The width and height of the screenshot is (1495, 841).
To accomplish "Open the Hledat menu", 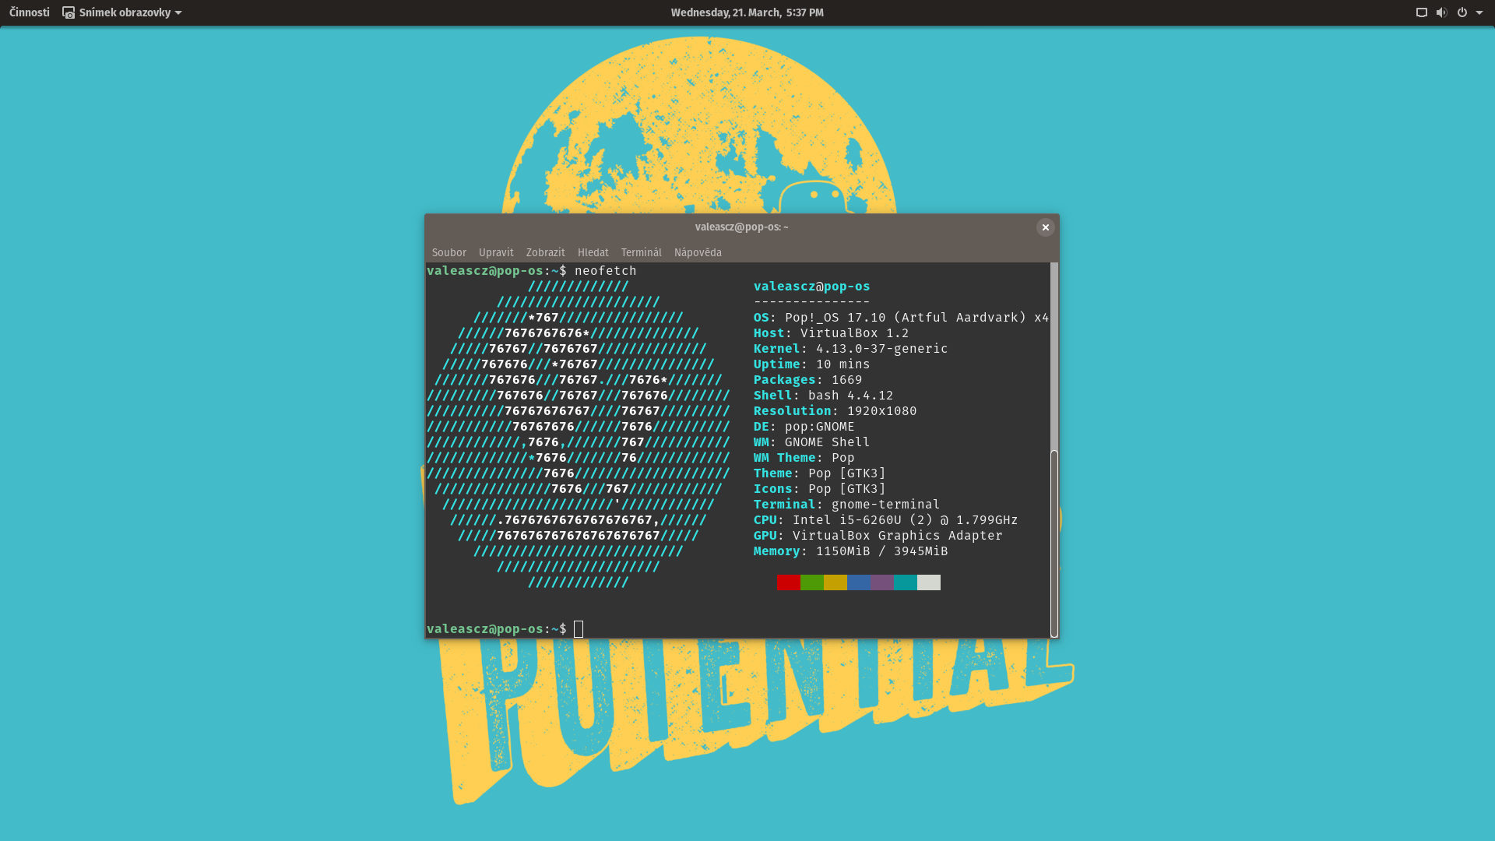I will click(x=593, y=252).
